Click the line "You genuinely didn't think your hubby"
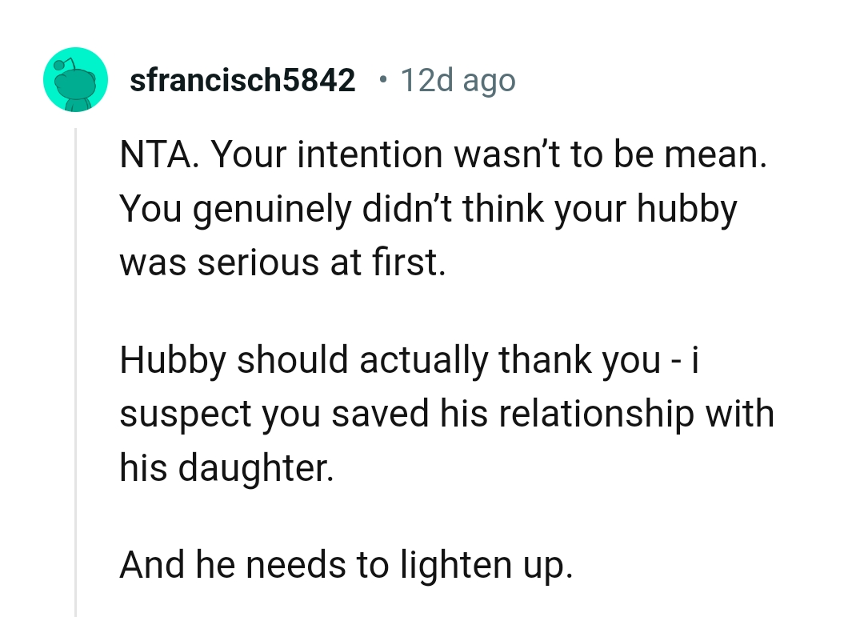Viewport: 864px width, 617px height. (428, 210)
